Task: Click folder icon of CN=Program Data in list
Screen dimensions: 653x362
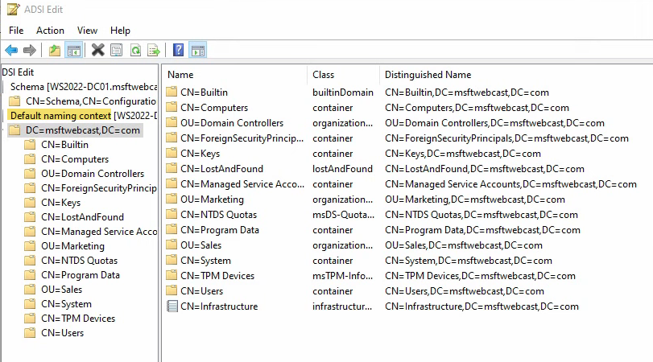Action: point(172,230)
